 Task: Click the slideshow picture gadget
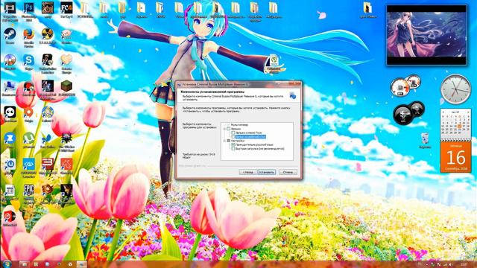pos(426,35)
